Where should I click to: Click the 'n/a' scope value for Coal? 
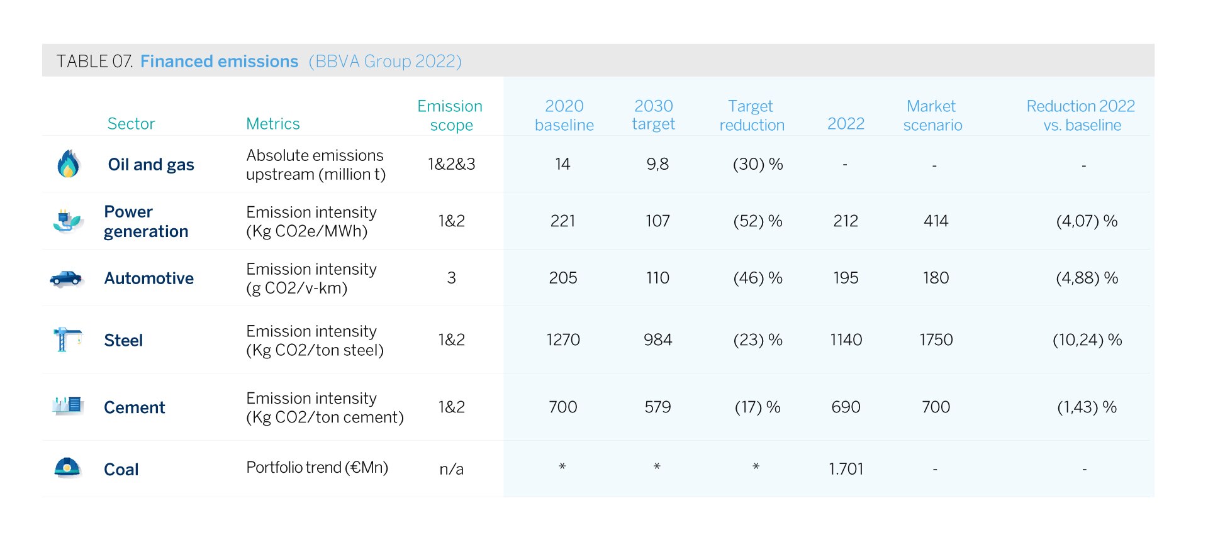pyautogui.click(x=451, y=469)
